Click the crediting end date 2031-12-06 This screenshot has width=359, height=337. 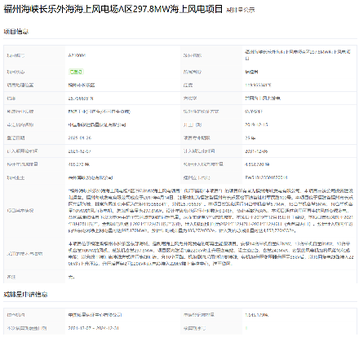pos(256,151)
